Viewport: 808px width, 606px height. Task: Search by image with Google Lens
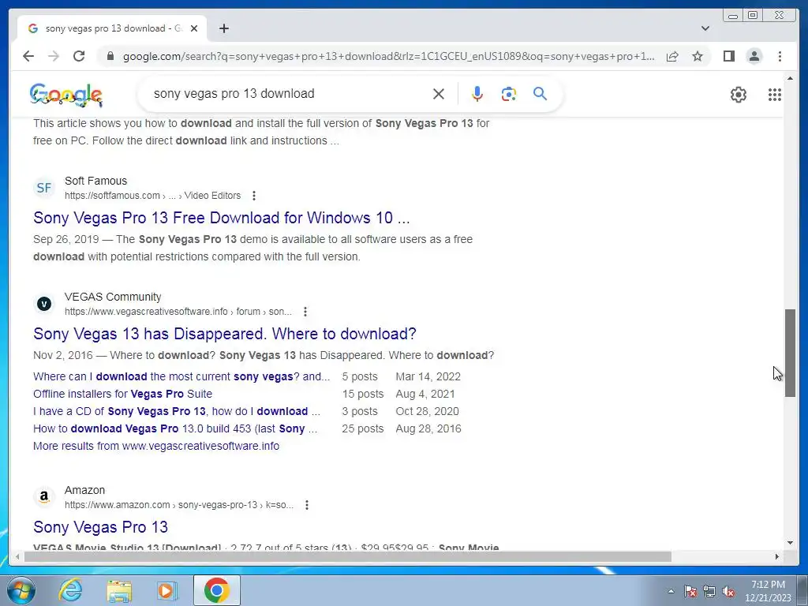click(x=509, y=94)
